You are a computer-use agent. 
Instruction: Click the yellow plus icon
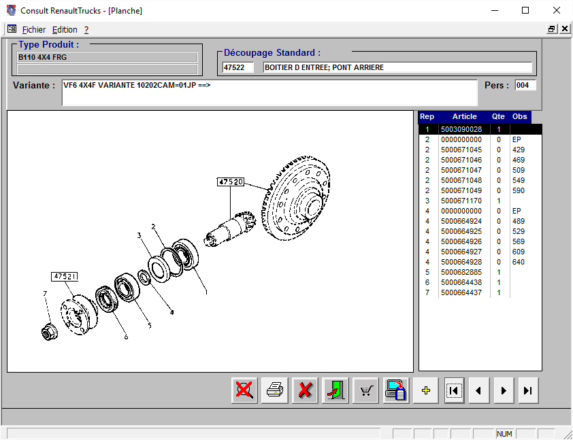click(x=426, y=391)
